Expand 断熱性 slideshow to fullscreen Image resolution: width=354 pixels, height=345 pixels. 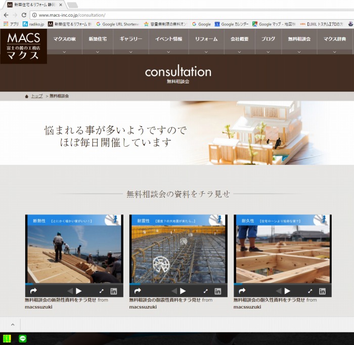tap(101, 291)
